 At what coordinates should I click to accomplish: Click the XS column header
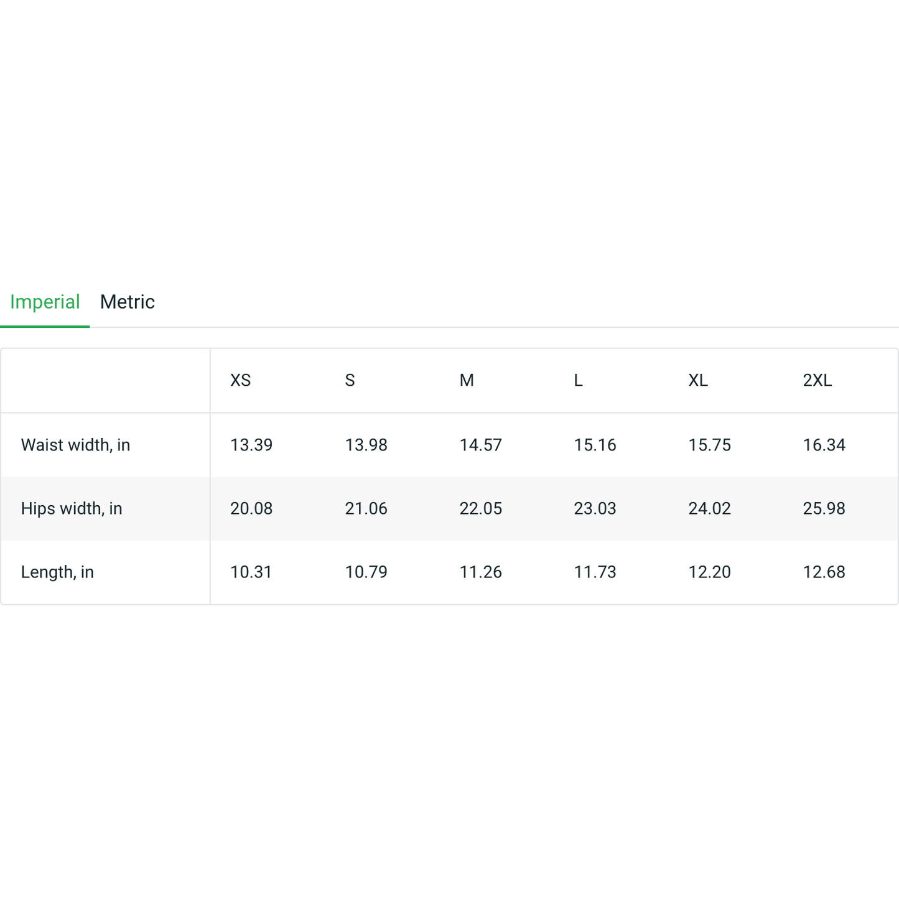pyautogui.click(x=240, y=380)
